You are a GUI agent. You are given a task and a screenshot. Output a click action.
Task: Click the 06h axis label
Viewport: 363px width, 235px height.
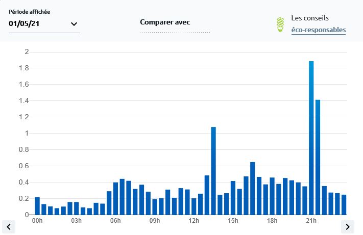[x=115, y=221]
